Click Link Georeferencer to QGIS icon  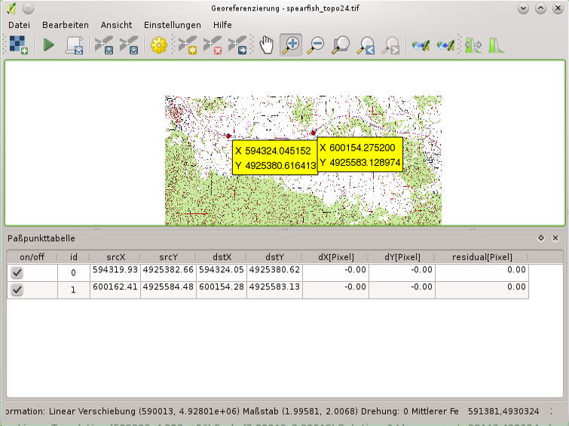(x=421, y=45)
